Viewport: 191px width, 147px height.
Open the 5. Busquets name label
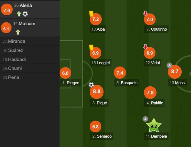126,83
